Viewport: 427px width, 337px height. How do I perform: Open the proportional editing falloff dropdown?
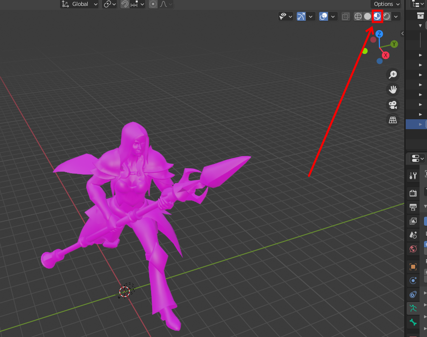[x=166, y=4]
